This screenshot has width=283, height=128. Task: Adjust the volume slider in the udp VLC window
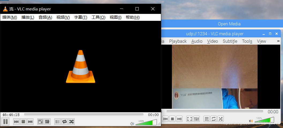click(264, 120)
